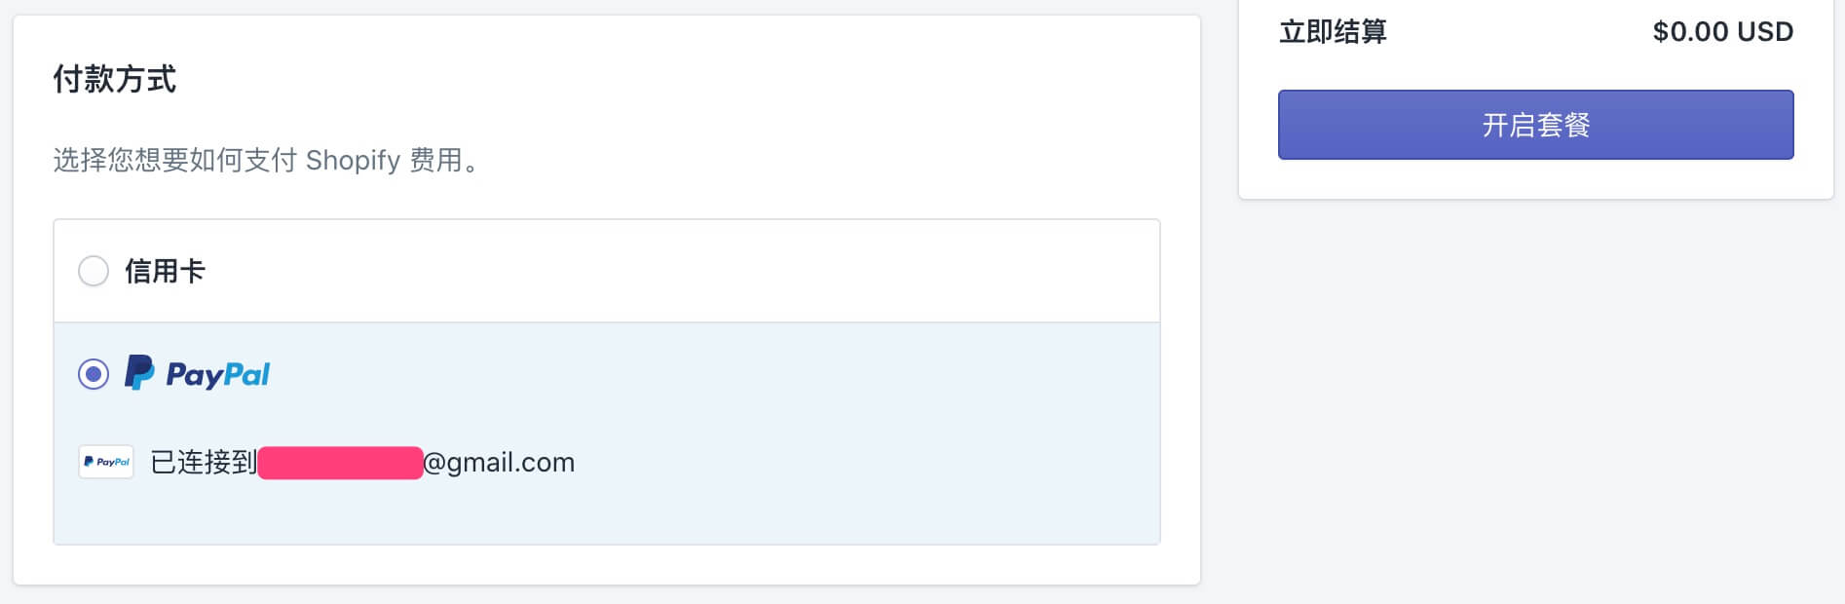1845x604 pixels.
Task: Click the blue P emblem in the PayPal logo
Action: pyautogui.click(x=139, y=373)
